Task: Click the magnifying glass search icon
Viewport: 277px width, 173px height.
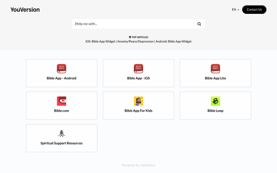Action: click(x=199, y=24)
